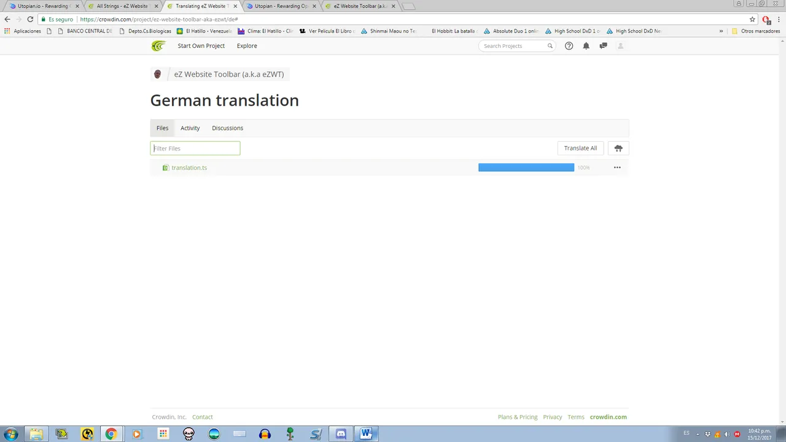786x442 pixels.
Task: Open the Absolute Duo 1 online bookmark
Action: (x=511, y=31)
